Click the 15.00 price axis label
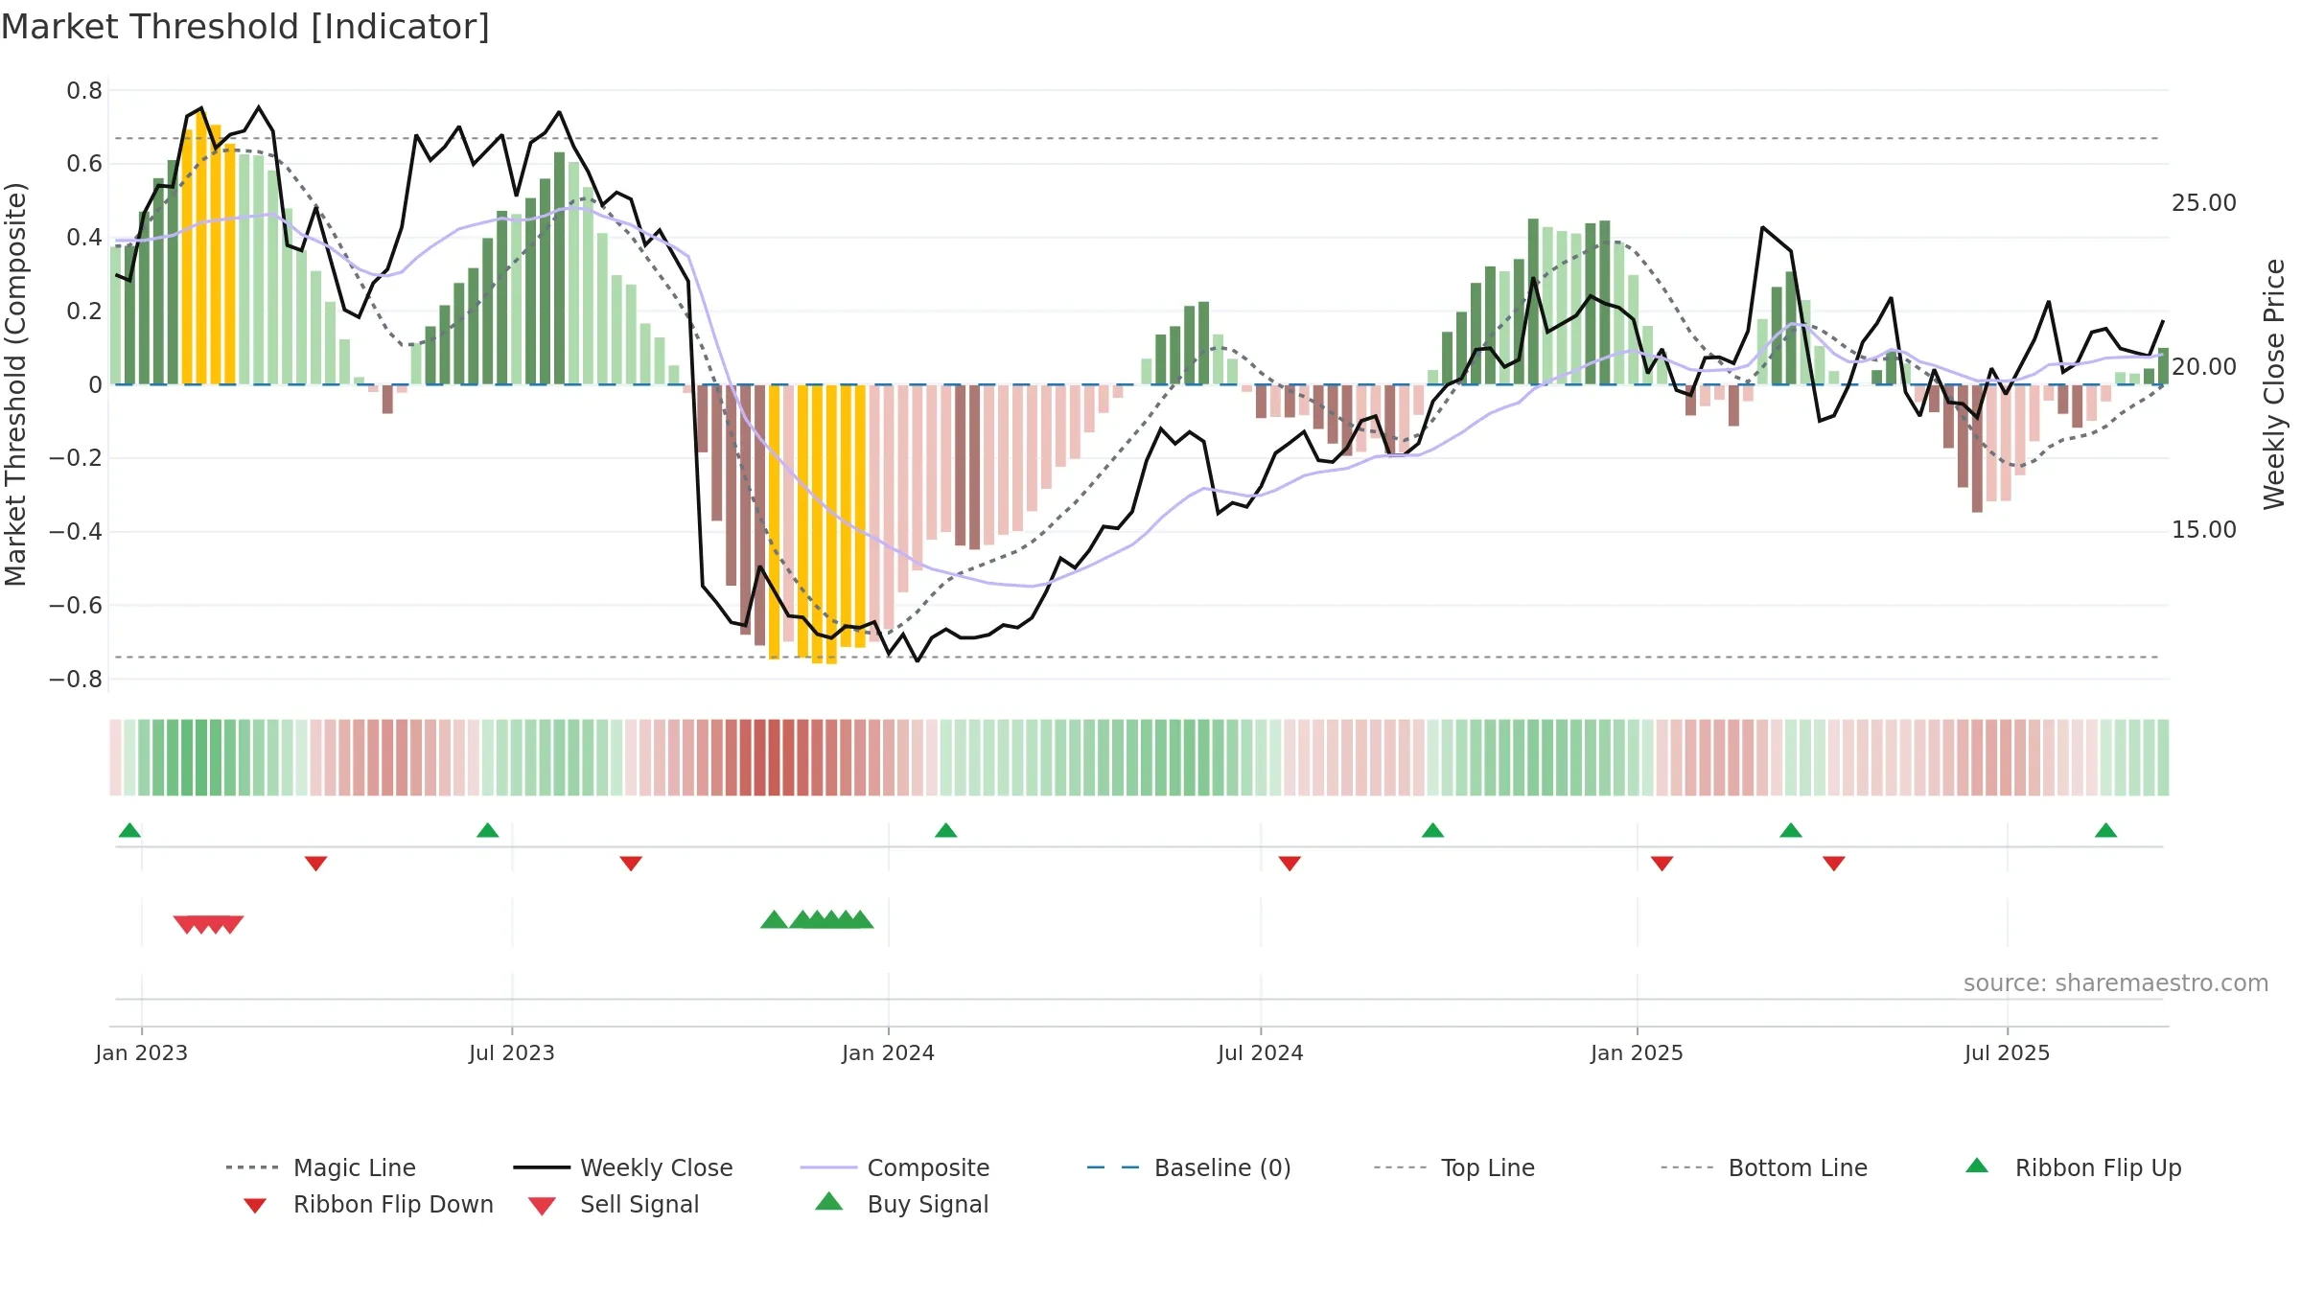 click(2204, 530)
